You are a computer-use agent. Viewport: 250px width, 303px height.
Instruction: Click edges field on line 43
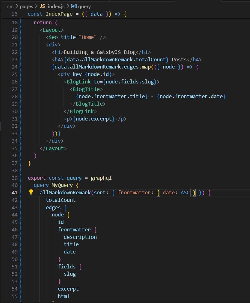[x=53, y=208]
